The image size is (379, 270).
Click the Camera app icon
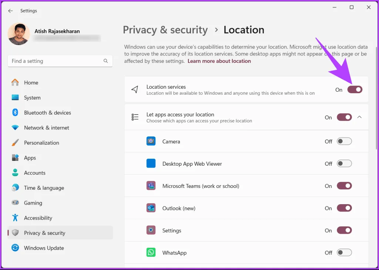point(151,141)
